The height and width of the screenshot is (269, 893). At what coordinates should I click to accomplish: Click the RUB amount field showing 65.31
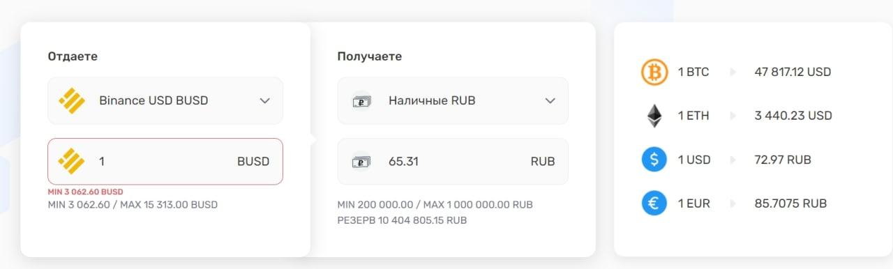[x=453, y=162]
